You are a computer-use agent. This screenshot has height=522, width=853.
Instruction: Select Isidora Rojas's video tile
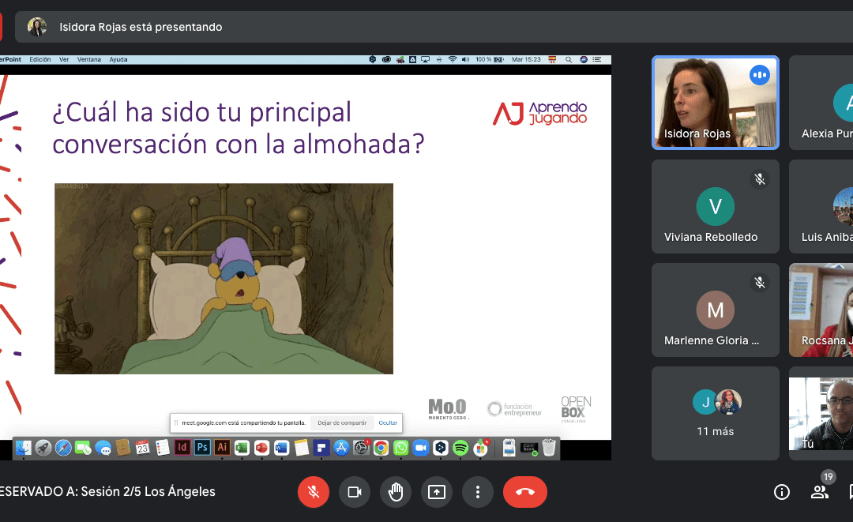[716, 103]
